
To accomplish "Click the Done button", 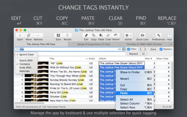I will coord(153,49).
